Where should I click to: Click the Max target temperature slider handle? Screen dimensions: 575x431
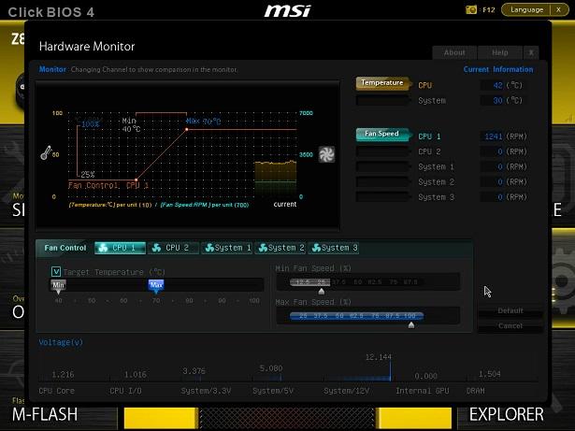(x=156, y=286)
